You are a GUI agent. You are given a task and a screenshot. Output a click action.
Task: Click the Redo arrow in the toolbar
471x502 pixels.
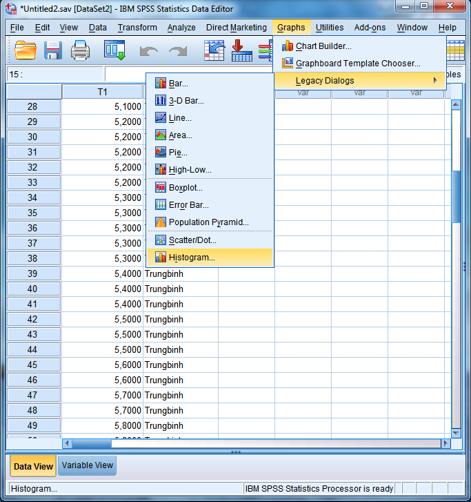coord(178,51)
